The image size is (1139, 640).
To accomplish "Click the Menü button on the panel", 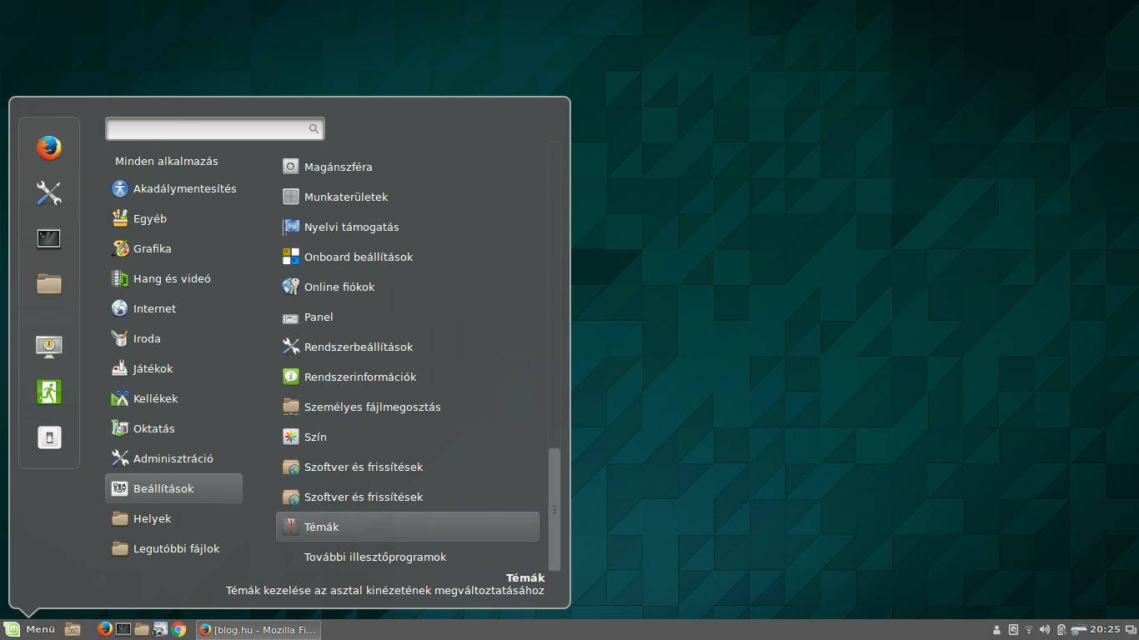I will 30,629.
